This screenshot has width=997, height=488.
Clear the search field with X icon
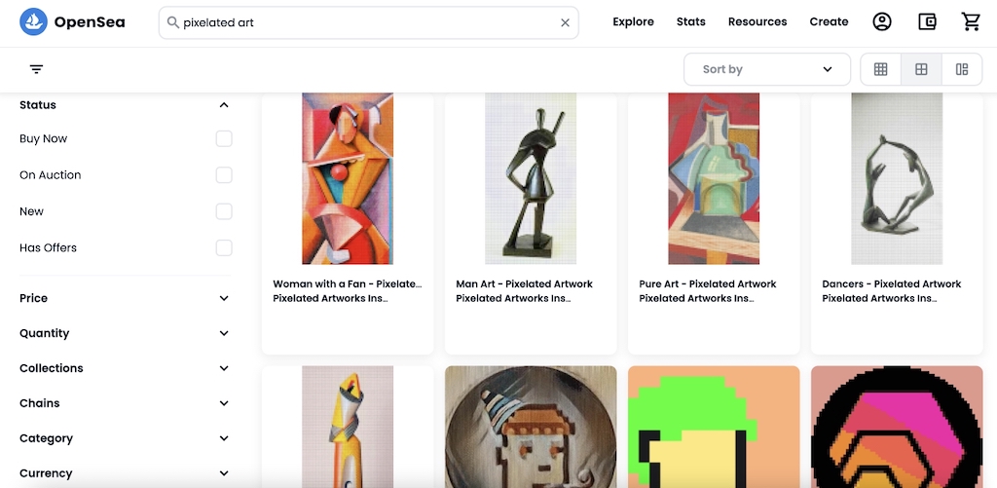coord(565,22)
